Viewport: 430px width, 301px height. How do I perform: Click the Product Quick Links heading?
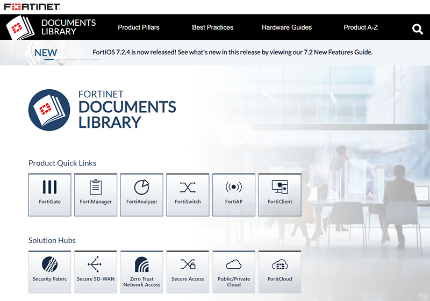click(62, 163)
